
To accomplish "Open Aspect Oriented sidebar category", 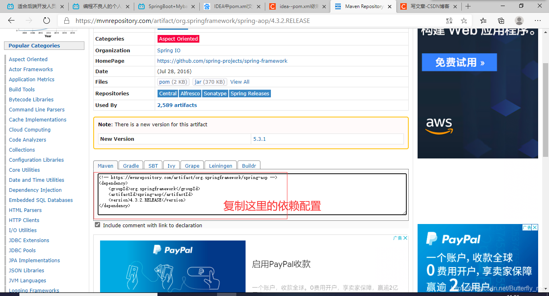I will [28, 59].
